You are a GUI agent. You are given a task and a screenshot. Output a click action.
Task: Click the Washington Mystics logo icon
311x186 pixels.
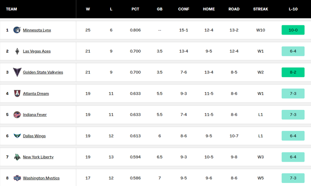[x=17, y=178]
